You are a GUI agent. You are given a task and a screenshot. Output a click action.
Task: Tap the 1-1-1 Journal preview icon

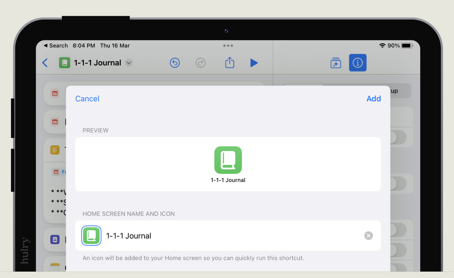229,160
